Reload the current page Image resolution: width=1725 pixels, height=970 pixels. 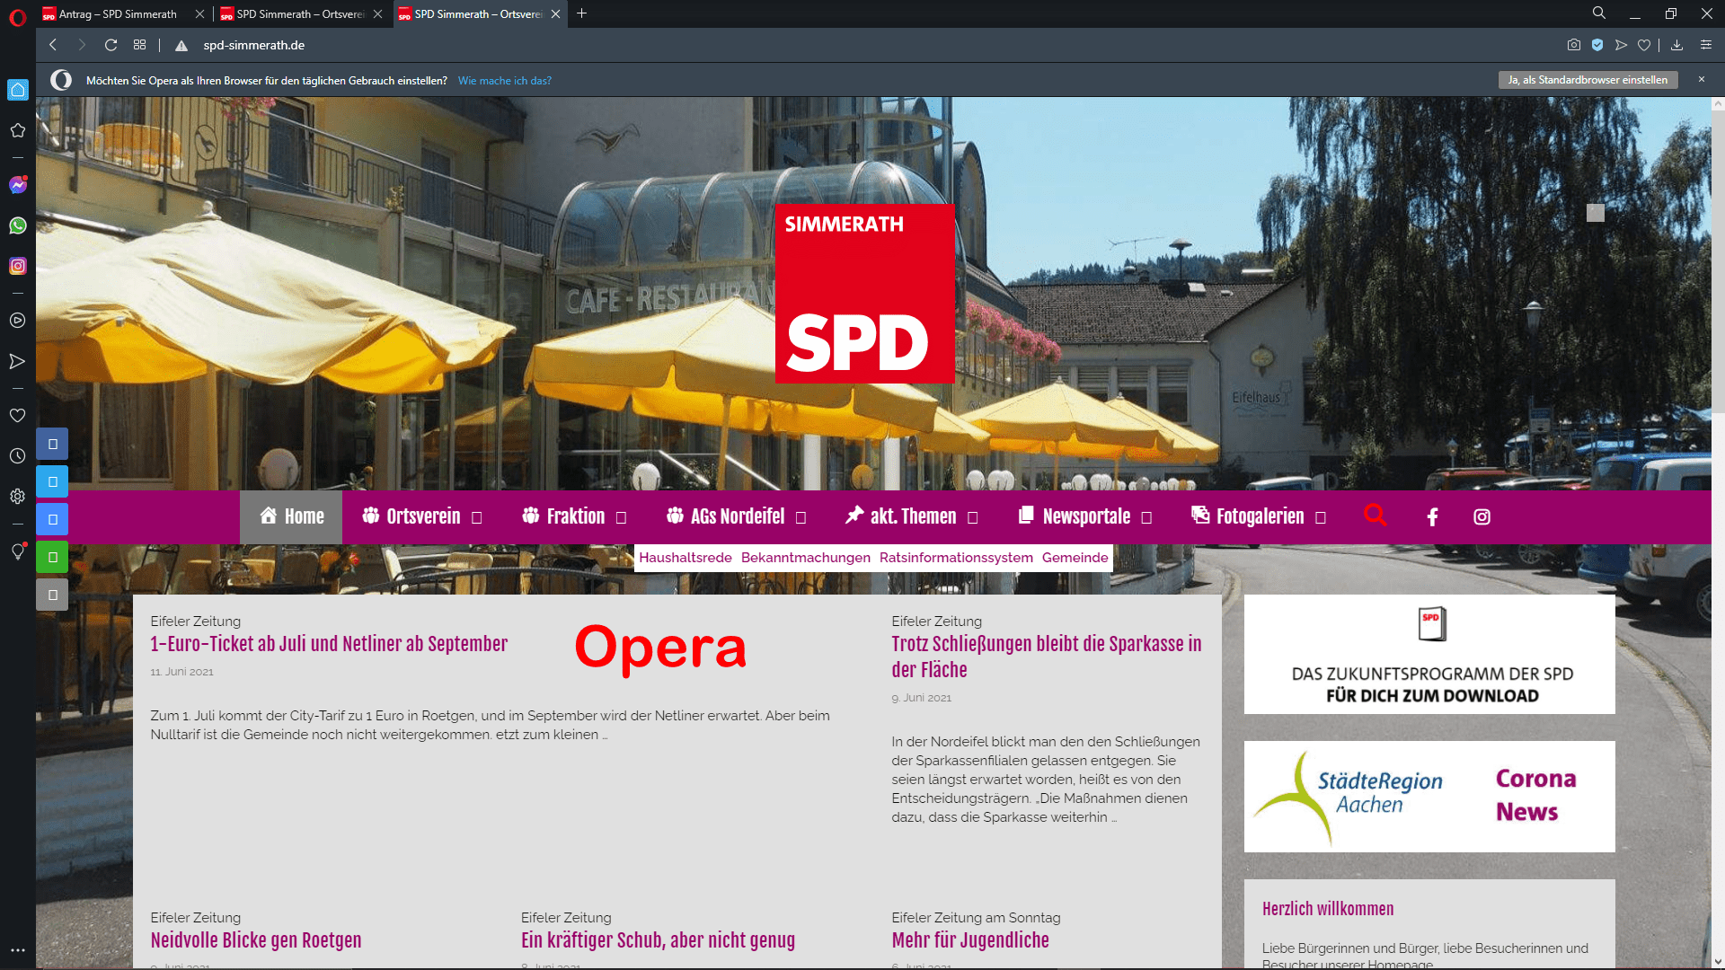point(111,45)
